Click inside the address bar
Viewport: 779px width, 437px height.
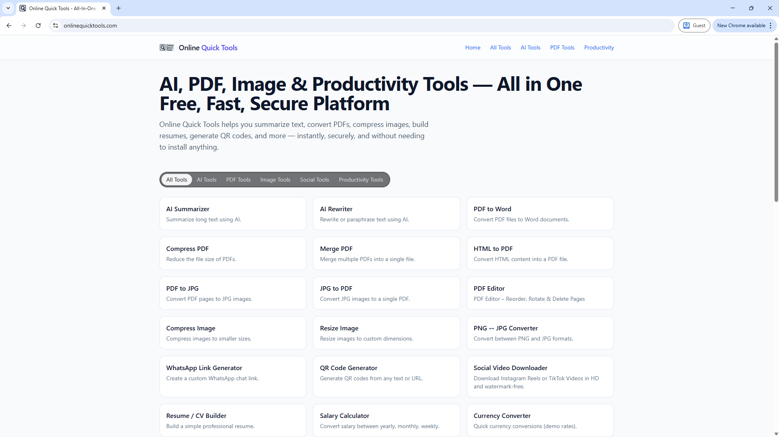(244, 25)
